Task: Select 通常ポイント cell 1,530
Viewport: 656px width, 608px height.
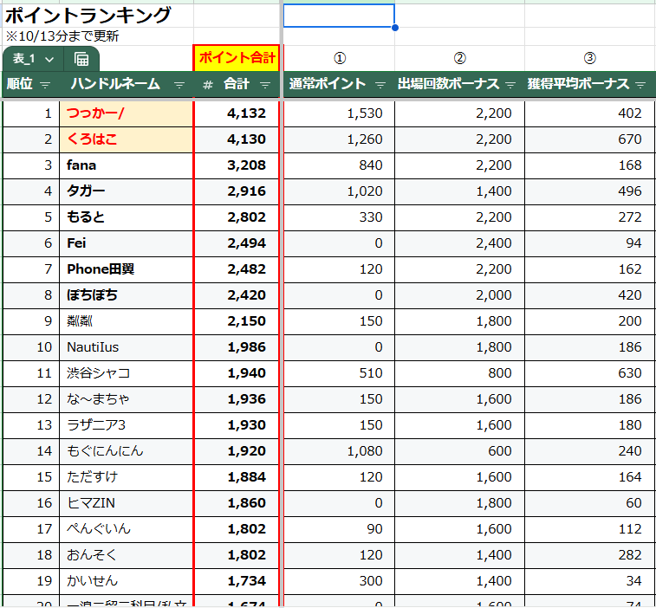Action: tap(340, 113)
